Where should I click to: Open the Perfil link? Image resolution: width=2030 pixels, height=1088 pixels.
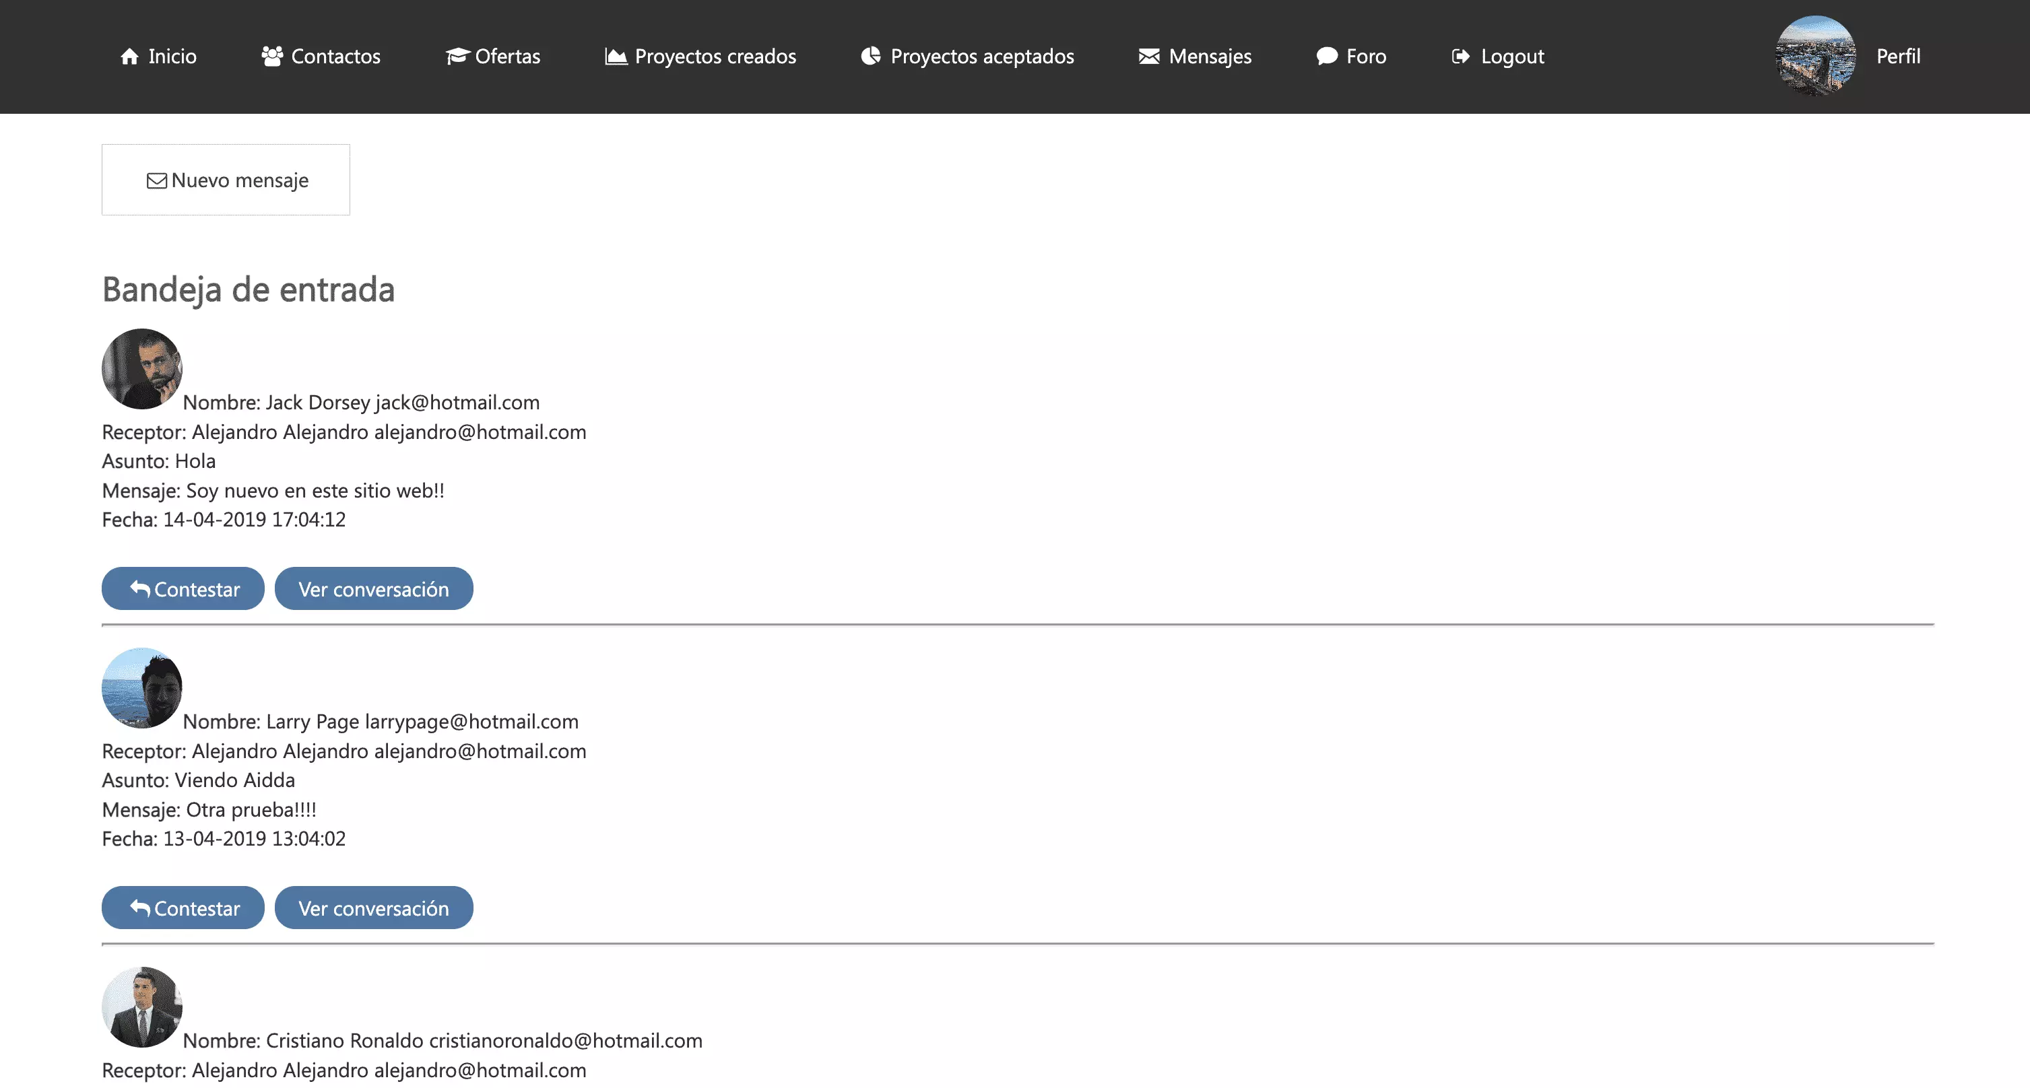1899,56
